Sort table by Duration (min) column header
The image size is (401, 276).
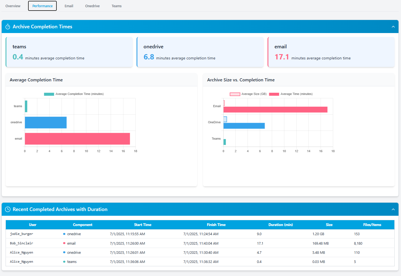click(280, 225)
